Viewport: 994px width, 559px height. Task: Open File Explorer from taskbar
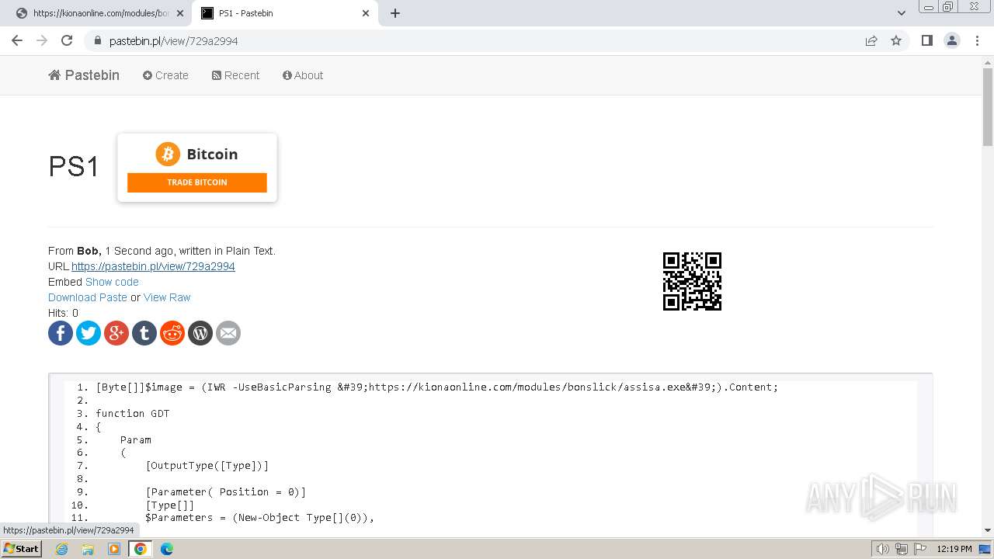click(88, 549)
